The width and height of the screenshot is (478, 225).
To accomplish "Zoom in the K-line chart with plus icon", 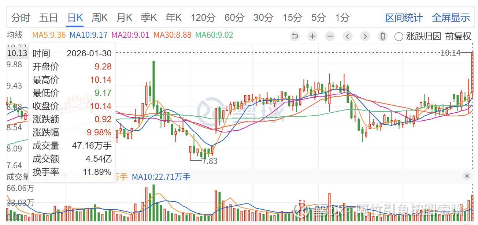I will tap(312, 36).
